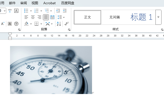
Task: Open font dialog launcher
Action: click(x=19, y=30)
